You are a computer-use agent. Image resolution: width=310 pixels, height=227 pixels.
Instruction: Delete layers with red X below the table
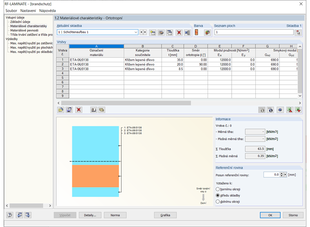click(79, 110)
